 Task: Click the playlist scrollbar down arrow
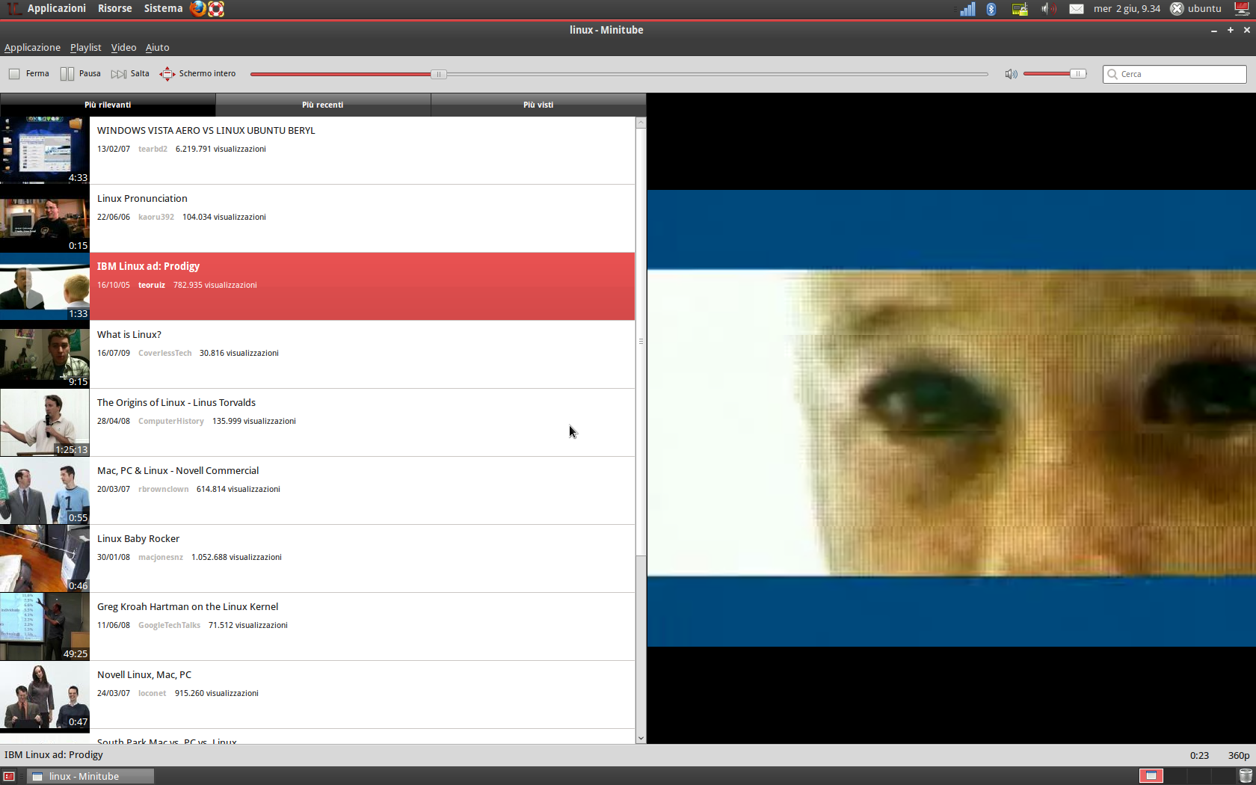(641, 738)
